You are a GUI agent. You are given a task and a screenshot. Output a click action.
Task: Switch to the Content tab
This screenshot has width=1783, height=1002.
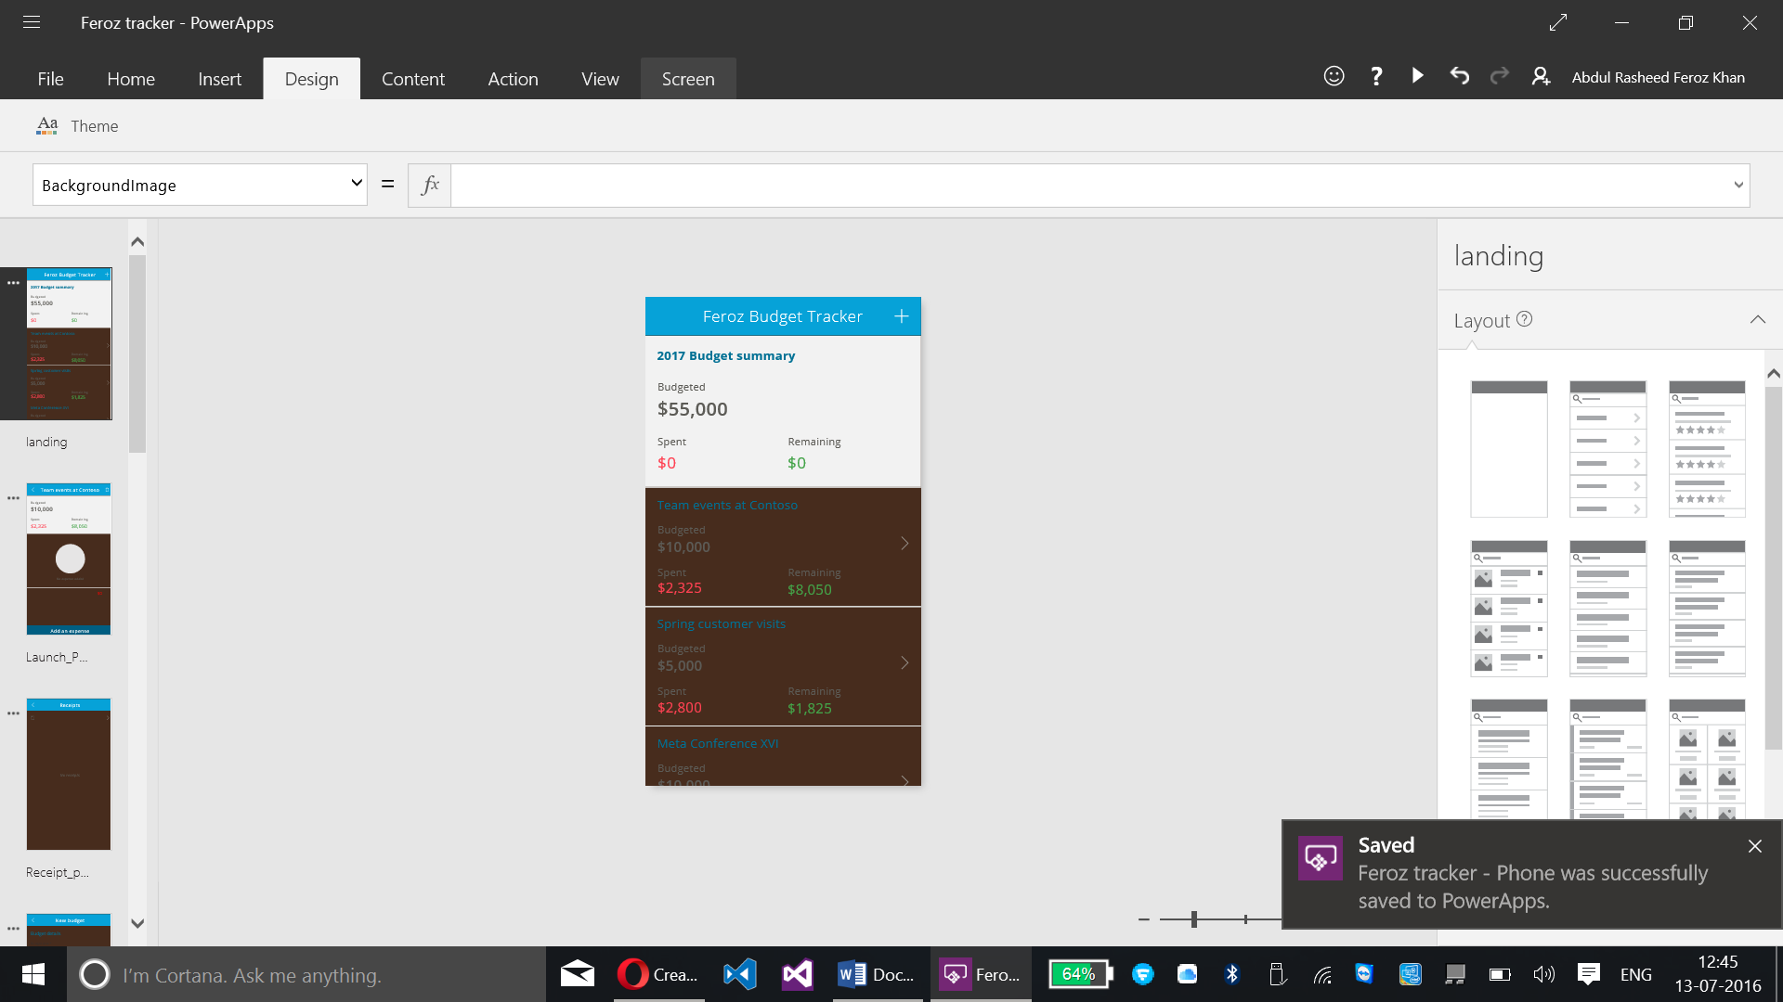tap(413, 79)
